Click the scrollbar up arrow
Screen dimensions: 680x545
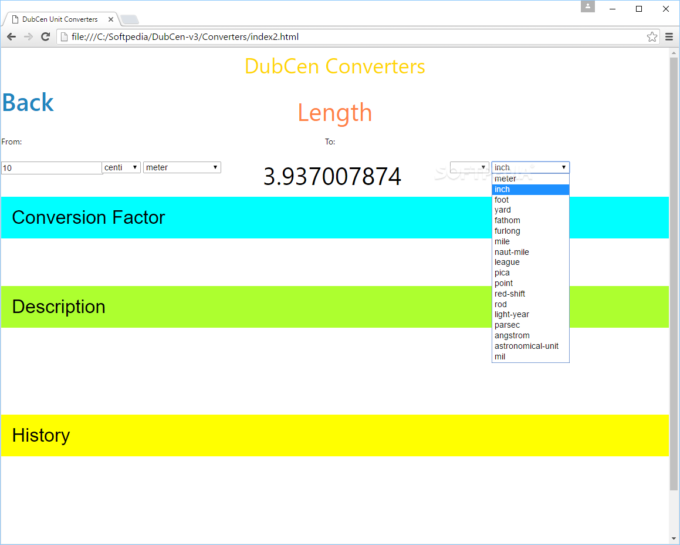coord(674,53)
